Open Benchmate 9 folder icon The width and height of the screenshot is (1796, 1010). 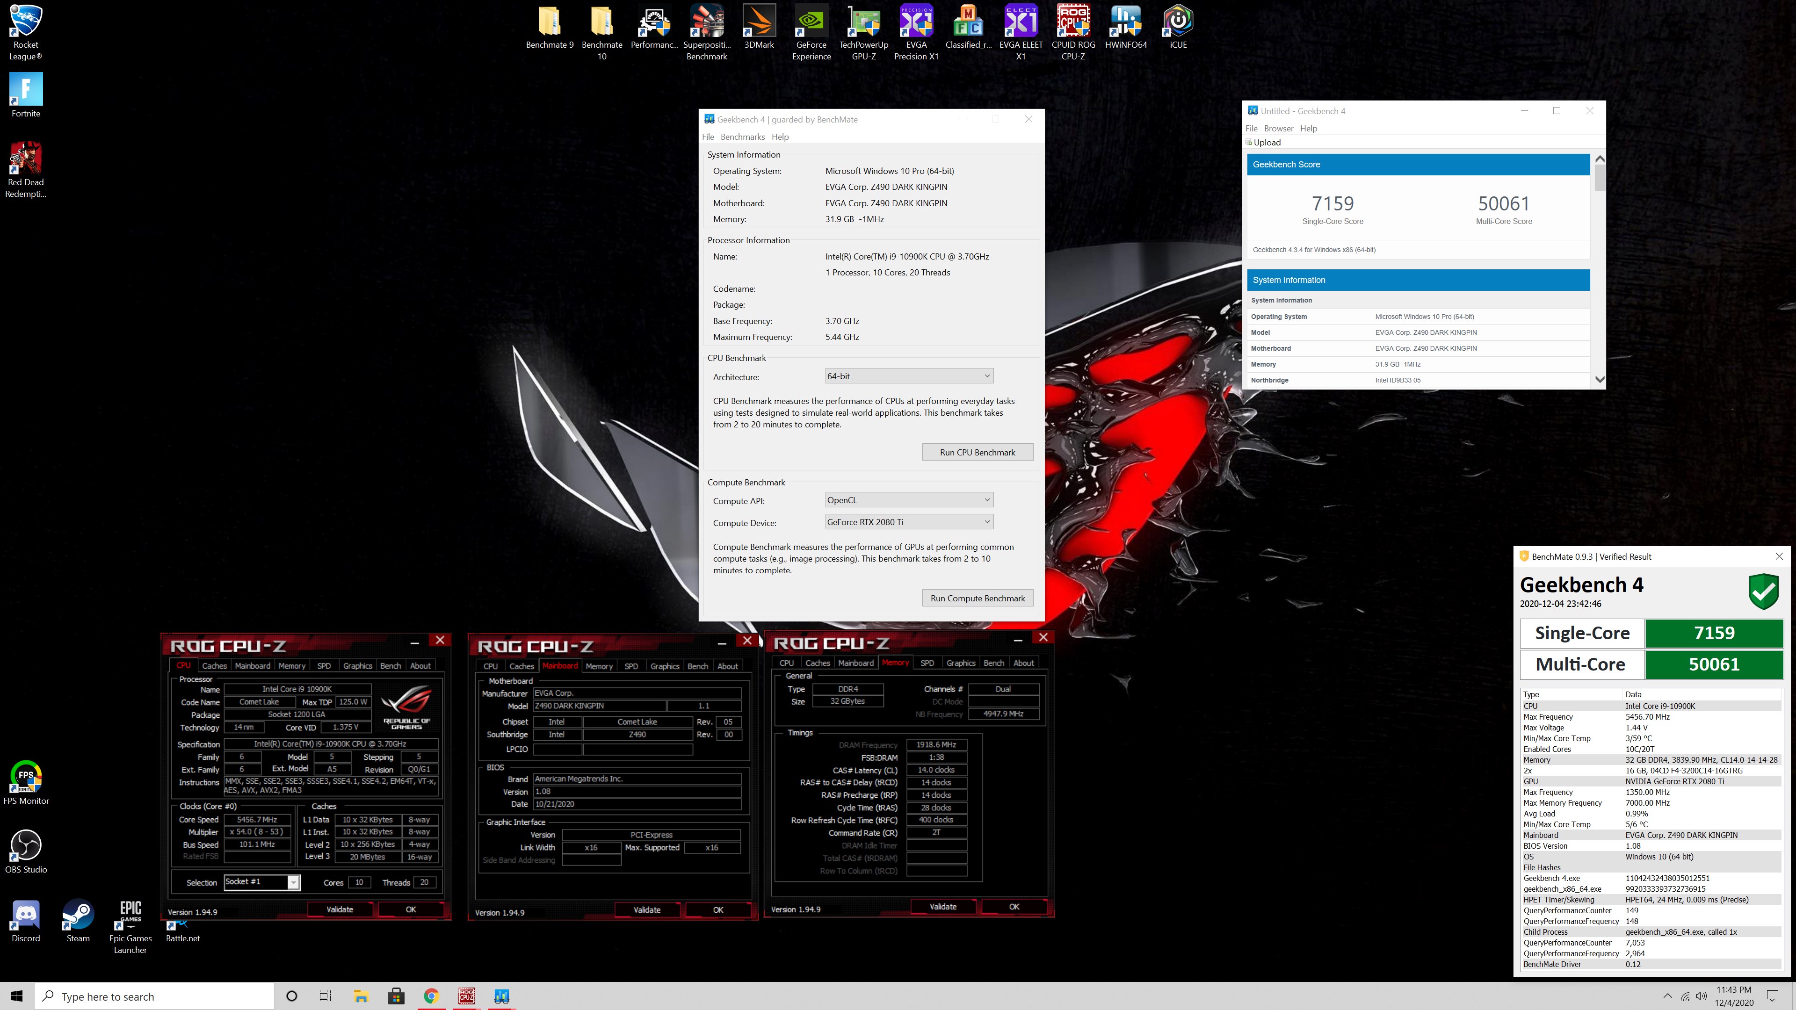pyautogui.click(x=550, y=28)
